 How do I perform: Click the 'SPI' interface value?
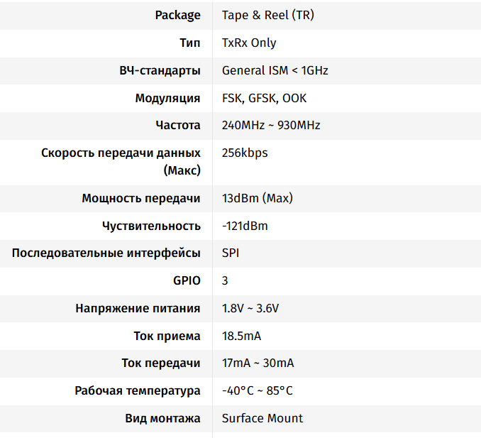coord(231,253)
